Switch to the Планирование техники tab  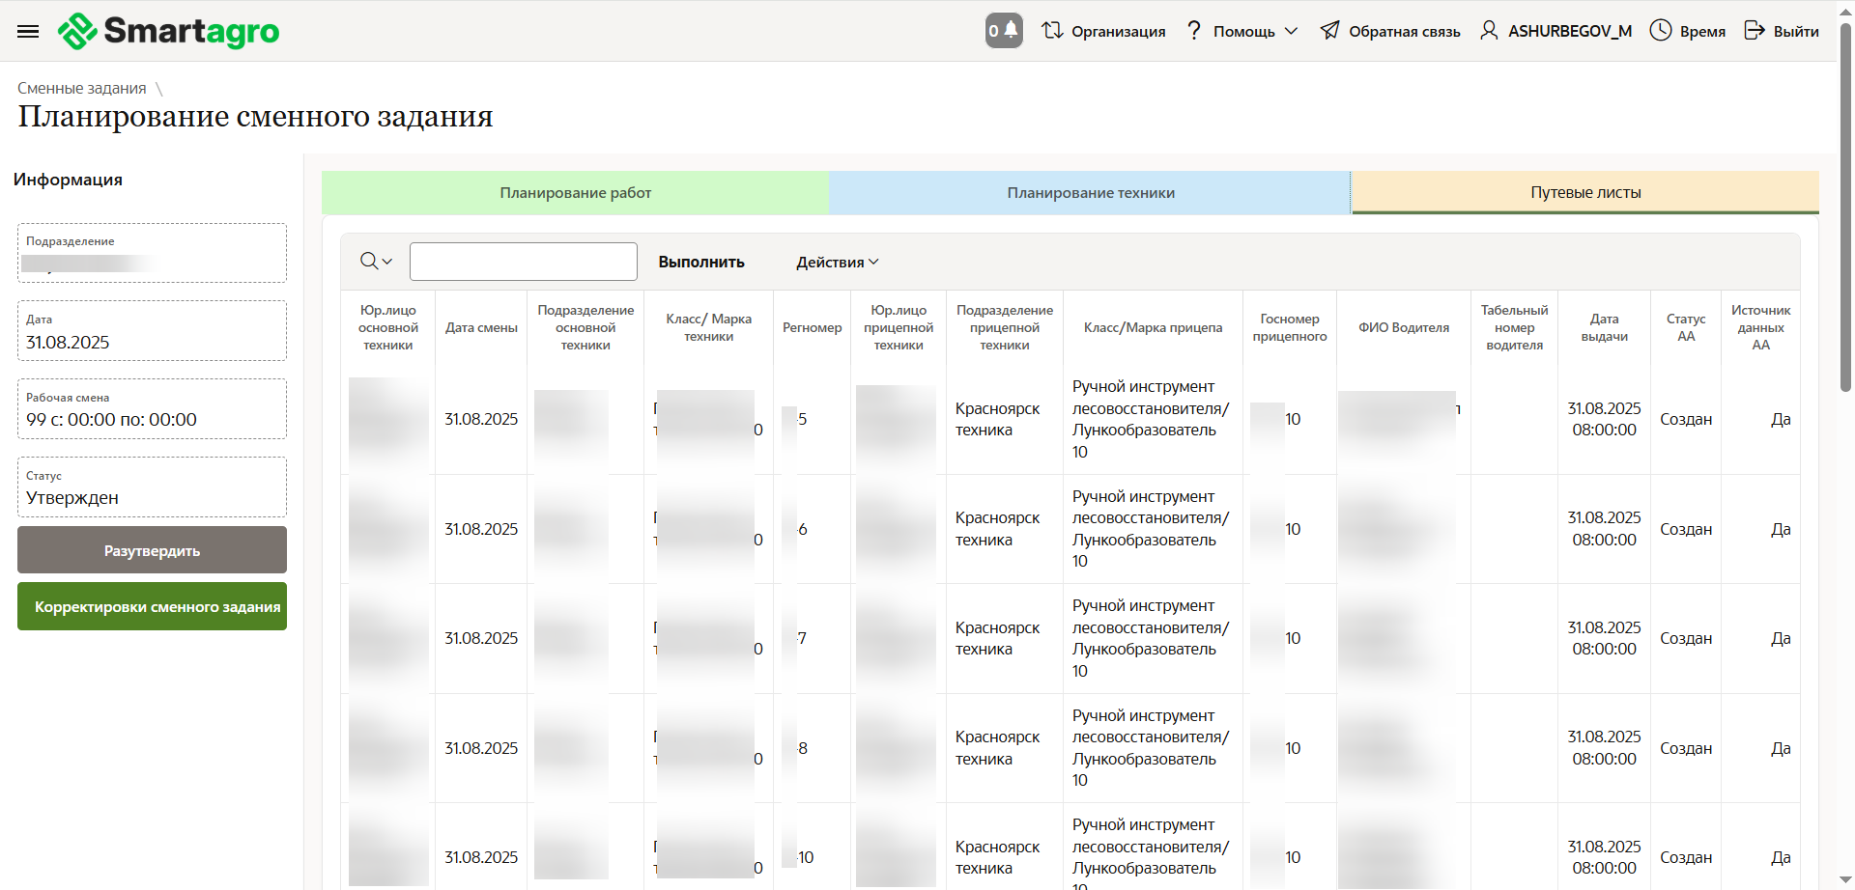(1090, 193)
